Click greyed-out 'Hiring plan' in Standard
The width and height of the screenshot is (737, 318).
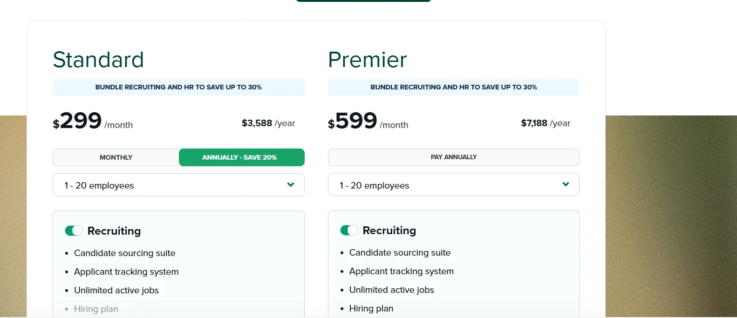(x=96, y=309)
